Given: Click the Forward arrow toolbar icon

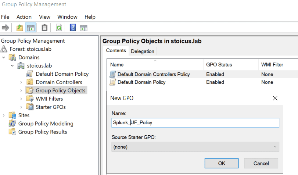Looking at the screenshot, I should click(6, 28).
